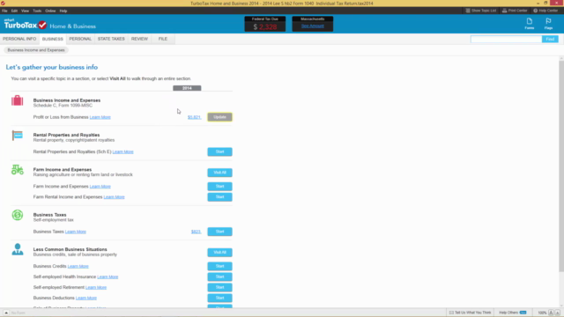Click the Rental Properties sign icon
The height and width of the screenshot is (317, 564).
(18, 135)
